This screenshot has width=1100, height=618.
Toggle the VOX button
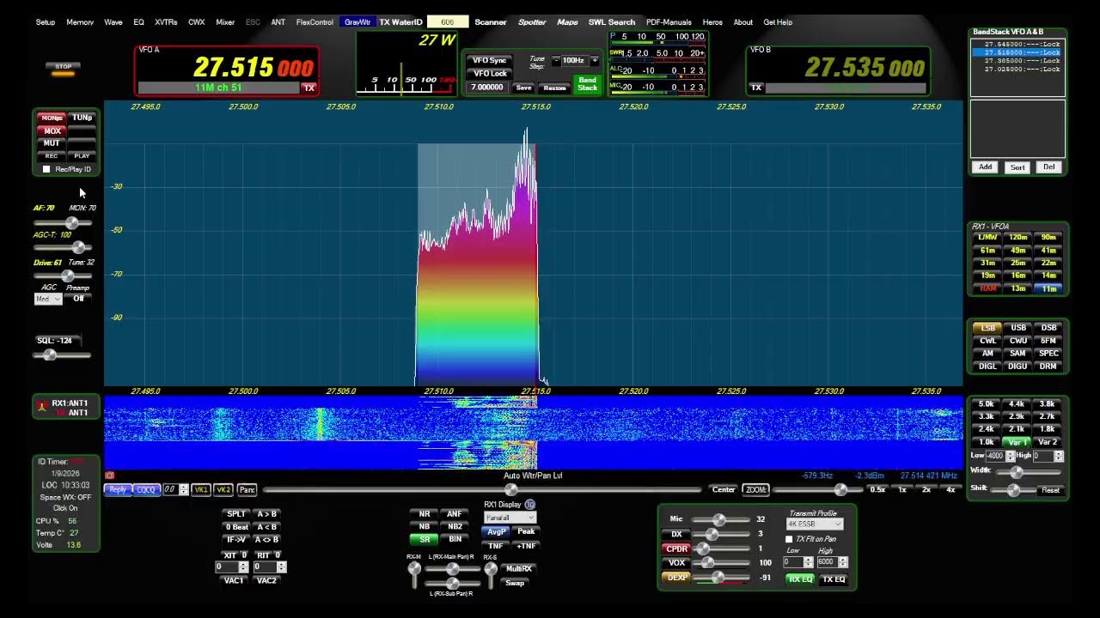pyautogui.click(x=677, y=563)
